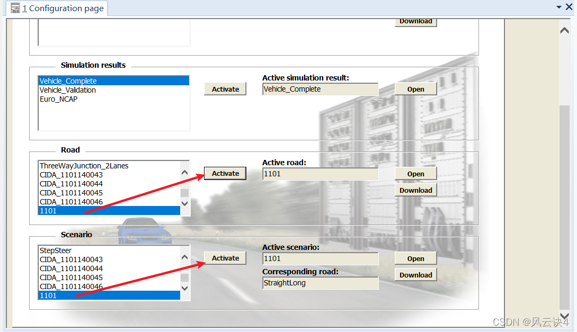The height and width of the screenshot is (332, 577).
Task: Open the active scenario
Action: pyautogui.click(x=415, y=258)
